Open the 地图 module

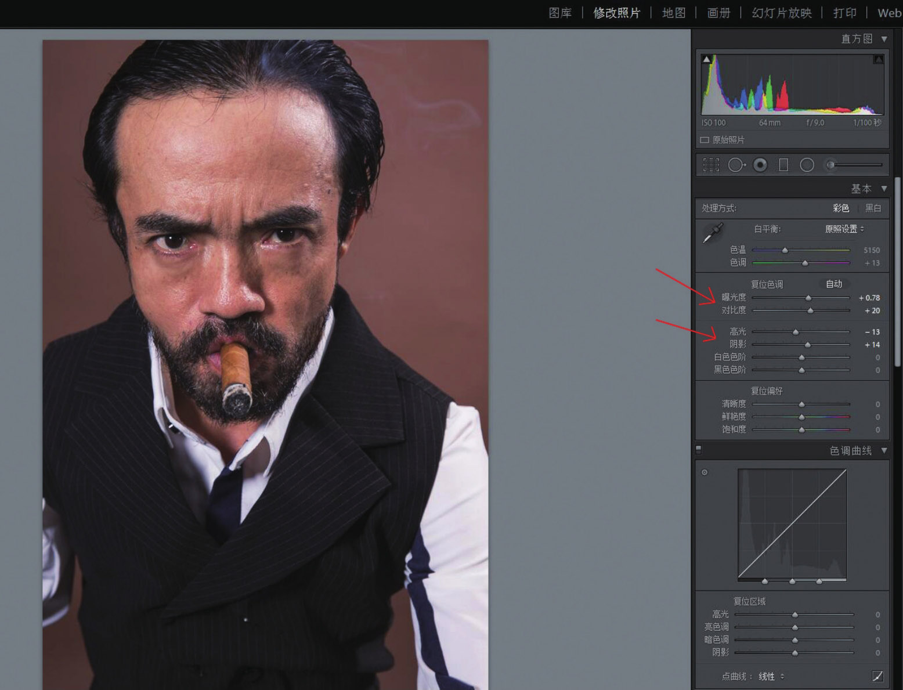(674, 13)
